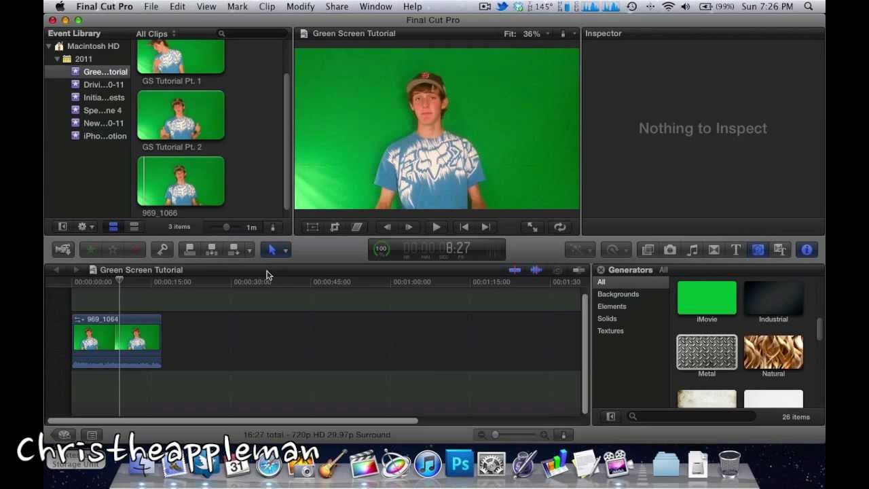Screen dimensions: 869x489
Task: Open the Select tool dropdown
Action: [x=285, y=250]
